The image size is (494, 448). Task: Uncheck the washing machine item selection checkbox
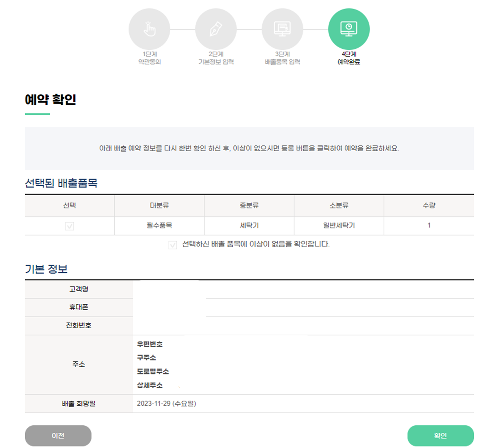(x=69, y=226)
